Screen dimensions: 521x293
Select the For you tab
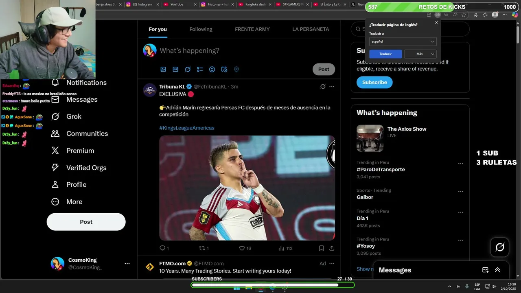pyautogui.click(x=158, y=29)
